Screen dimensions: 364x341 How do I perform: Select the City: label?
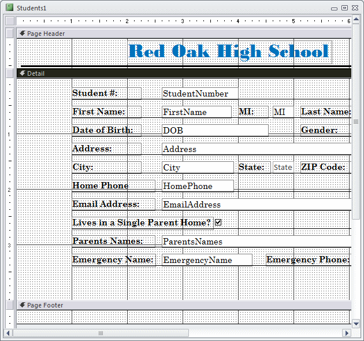106,168
